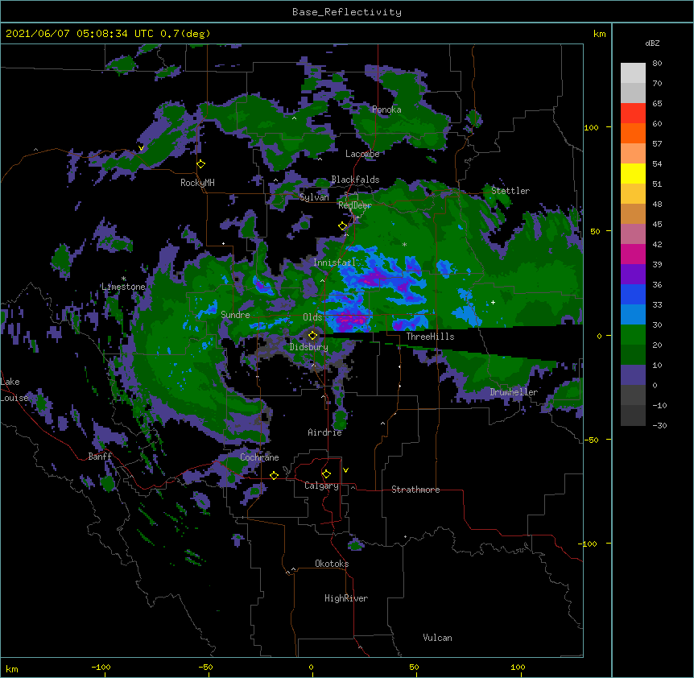Click the RedDeer city label

pyautogui.click(x=354, y=205)
